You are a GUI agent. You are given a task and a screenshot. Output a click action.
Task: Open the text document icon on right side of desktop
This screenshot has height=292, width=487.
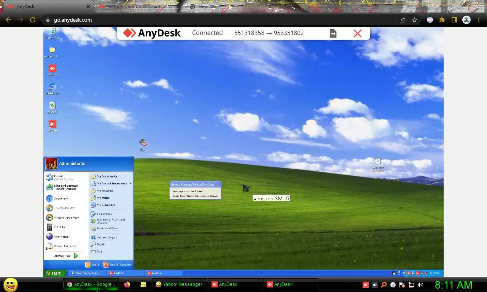378,165
